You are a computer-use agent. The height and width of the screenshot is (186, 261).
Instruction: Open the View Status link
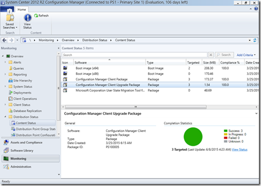click(x=240, y=150)
